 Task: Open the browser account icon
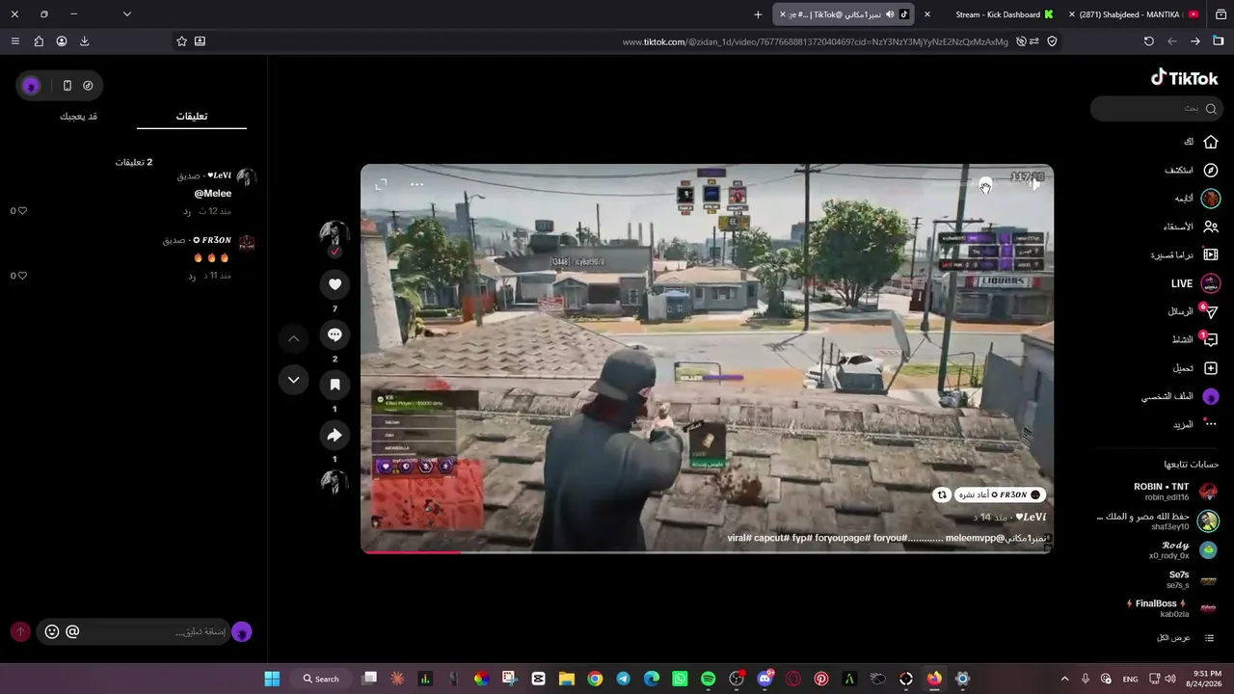click(62, 41)
